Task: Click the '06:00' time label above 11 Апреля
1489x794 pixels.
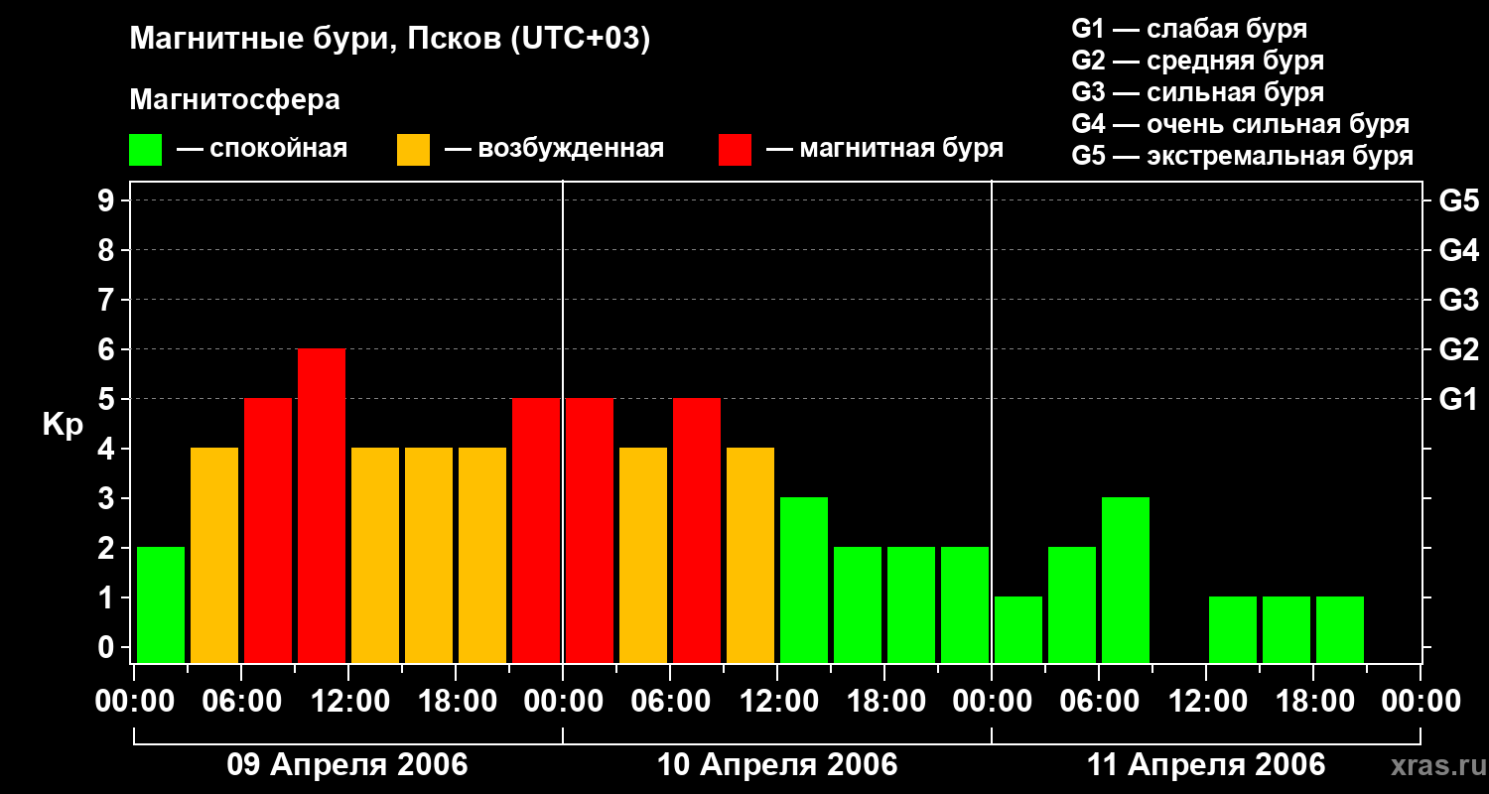Action: click(x=1099, y=701)
